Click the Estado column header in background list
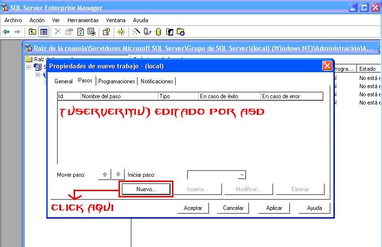This screenshot has width=382, height=247. click(369, 69)
